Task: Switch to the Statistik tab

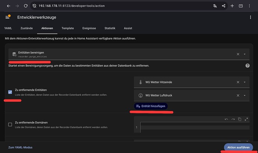Action: [110, 28]
